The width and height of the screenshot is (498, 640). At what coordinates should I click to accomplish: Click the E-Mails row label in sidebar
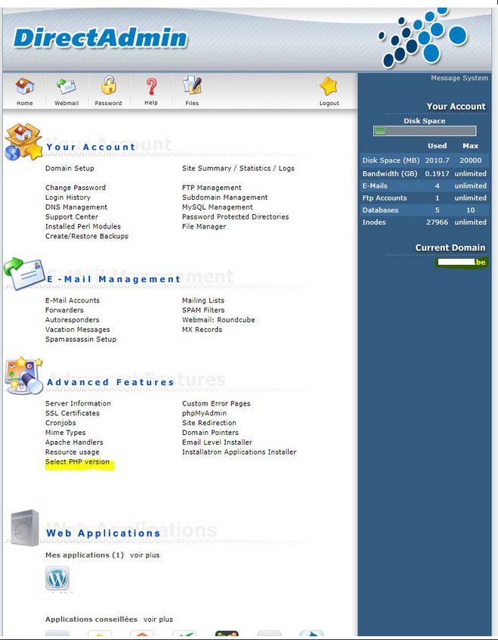(x=375, y=185)
